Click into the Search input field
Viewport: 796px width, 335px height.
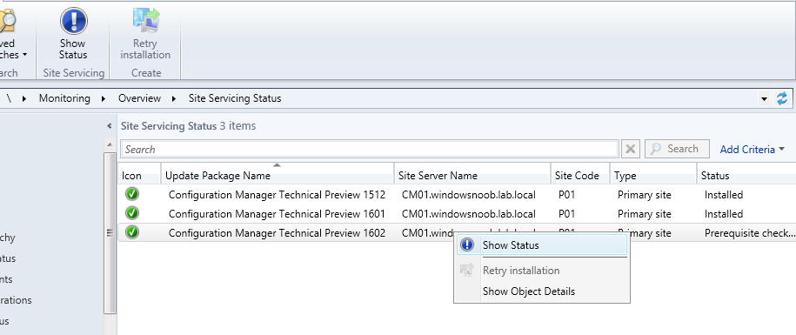[x=370, y=150]
